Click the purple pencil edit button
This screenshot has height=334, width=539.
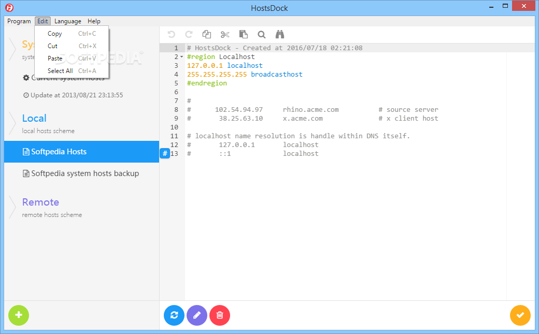[x=197, y=315]
